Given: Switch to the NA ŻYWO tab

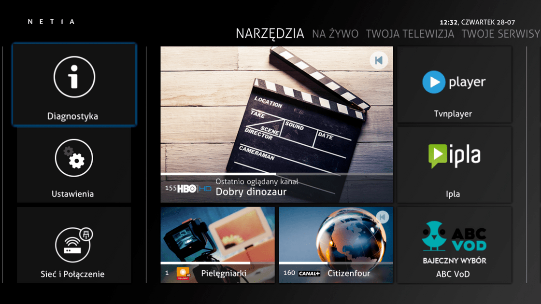Looking at the screenshot, I should 335,34.
